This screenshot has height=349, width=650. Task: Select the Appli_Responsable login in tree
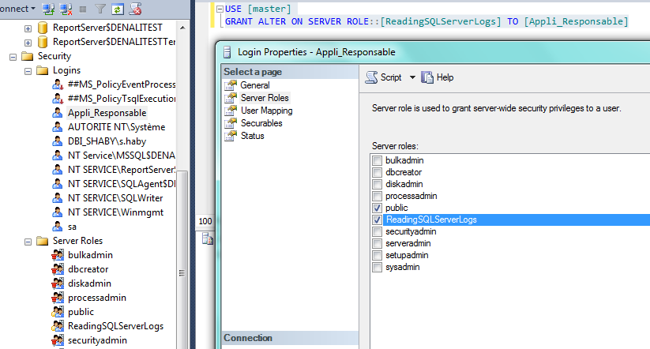click(107, 113)
